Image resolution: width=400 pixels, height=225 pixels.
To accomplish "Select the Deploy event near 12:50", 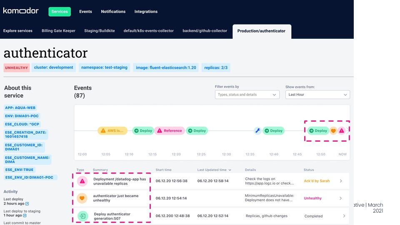I will pyautogui.click(x=318, y=130).
